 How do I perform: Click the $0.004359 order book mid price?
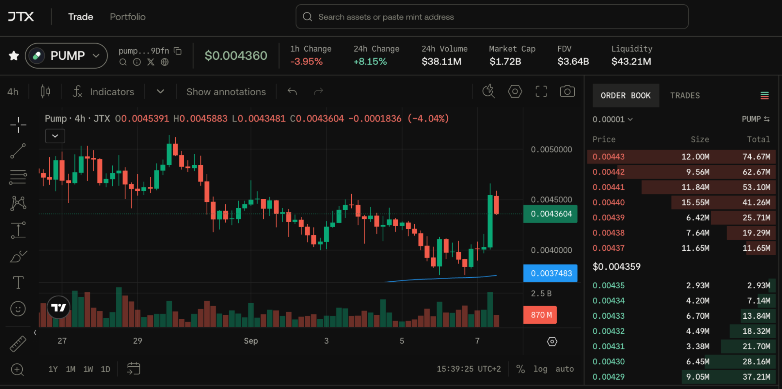tap(617, 267)
